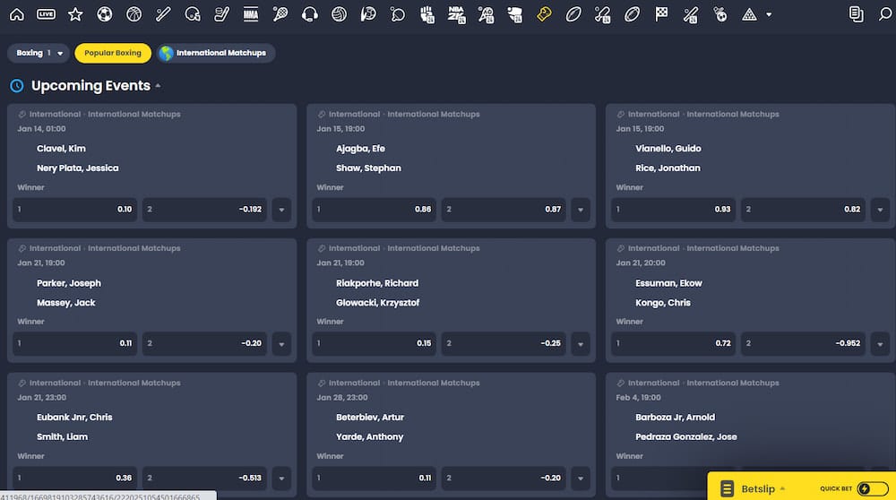Select the esports headset icon
Viewport: 896px width, 500px height.
tap(310, 14)
